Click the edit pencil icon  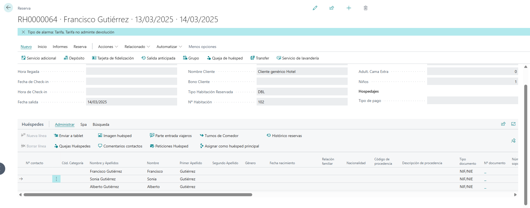click(315, 8)
